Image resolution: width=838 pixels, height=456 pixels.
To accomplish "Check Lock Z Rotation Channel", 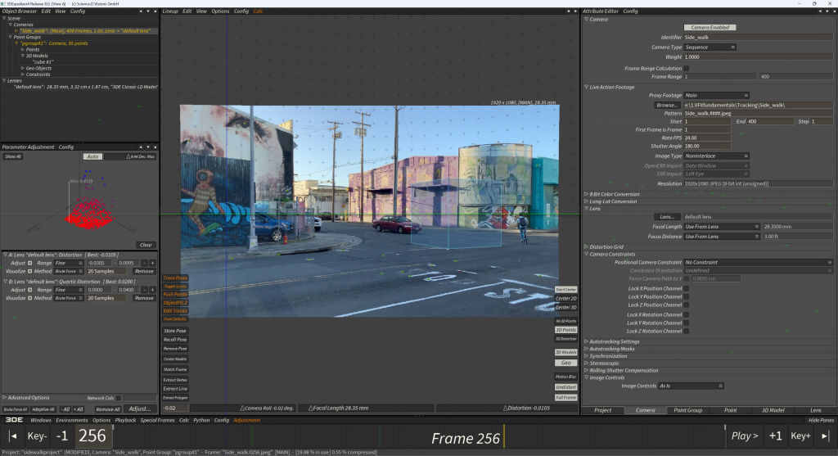I will coord(687,332).
